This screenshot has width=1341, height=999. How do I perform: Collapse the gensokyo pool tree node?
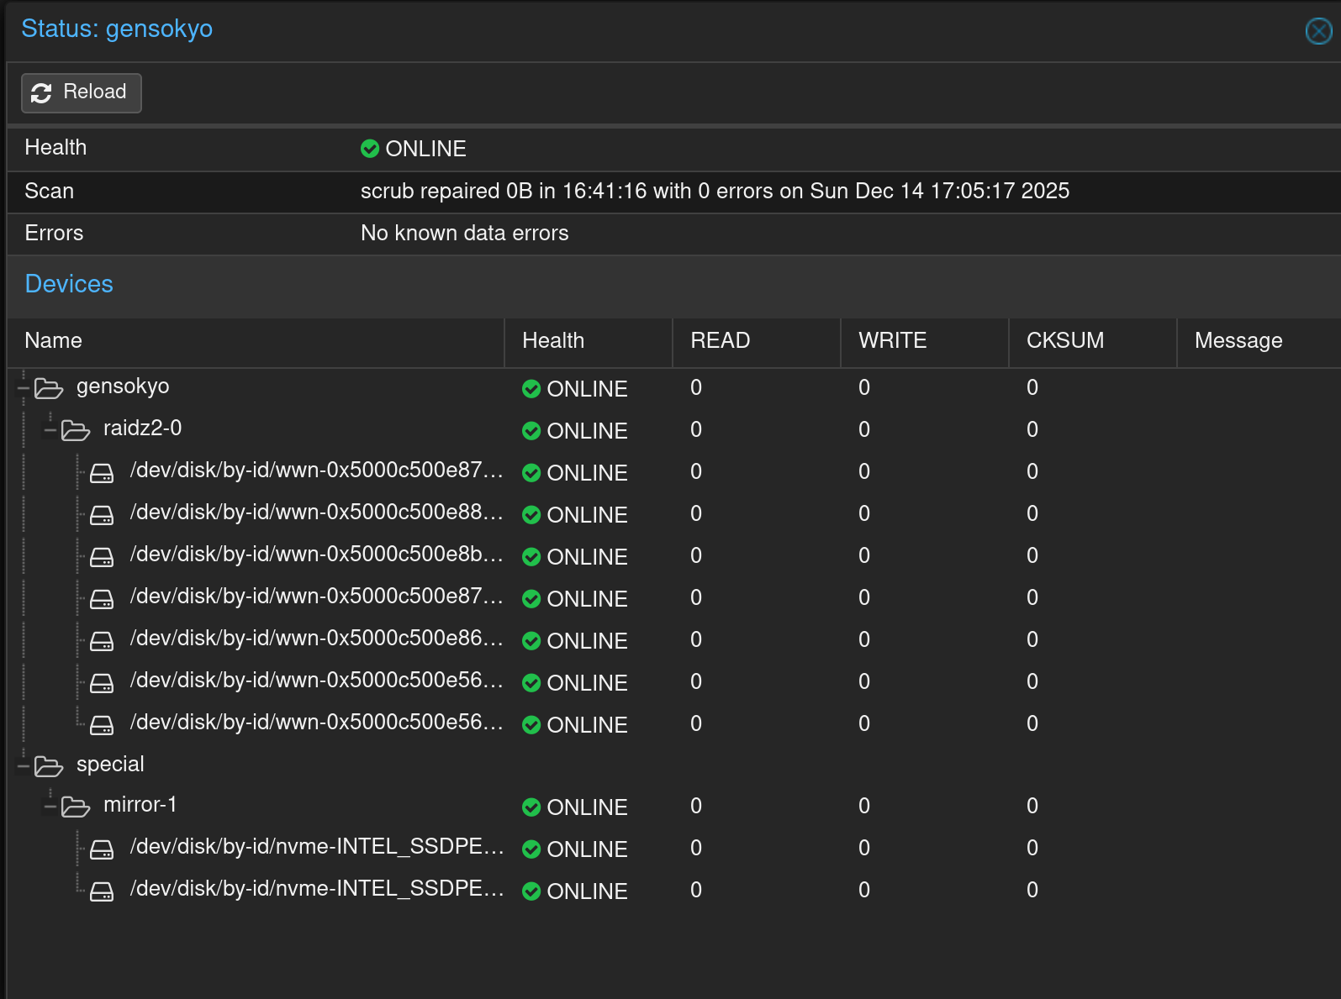(x=24, y=388)
